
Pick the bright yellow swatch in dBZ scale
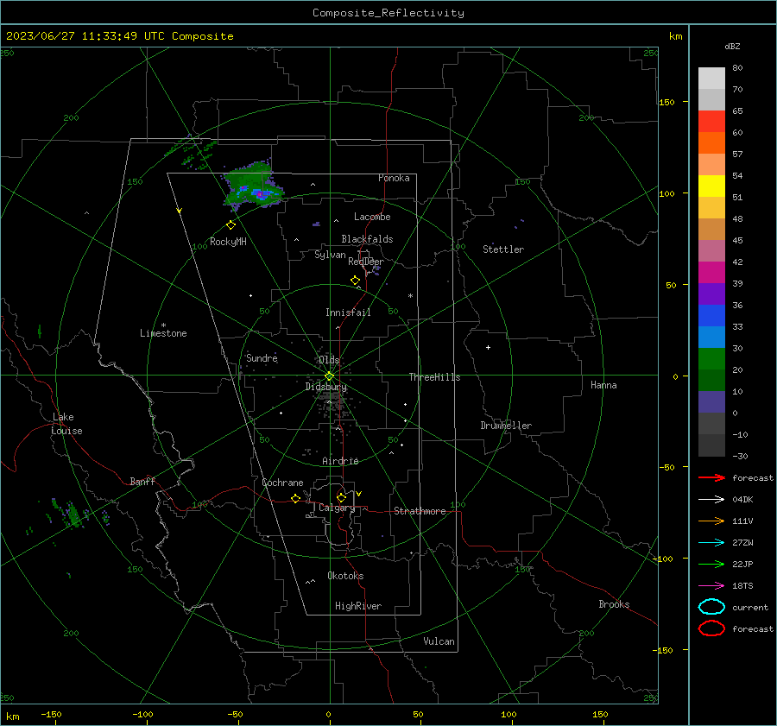(711, 186)
